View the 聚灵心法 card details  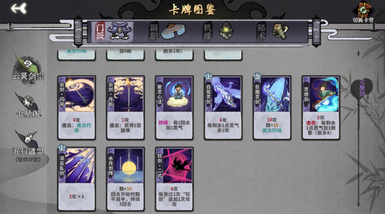174,108
